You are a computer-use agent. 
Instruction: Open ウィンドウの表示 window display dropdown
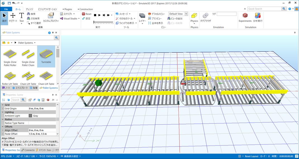126,23
